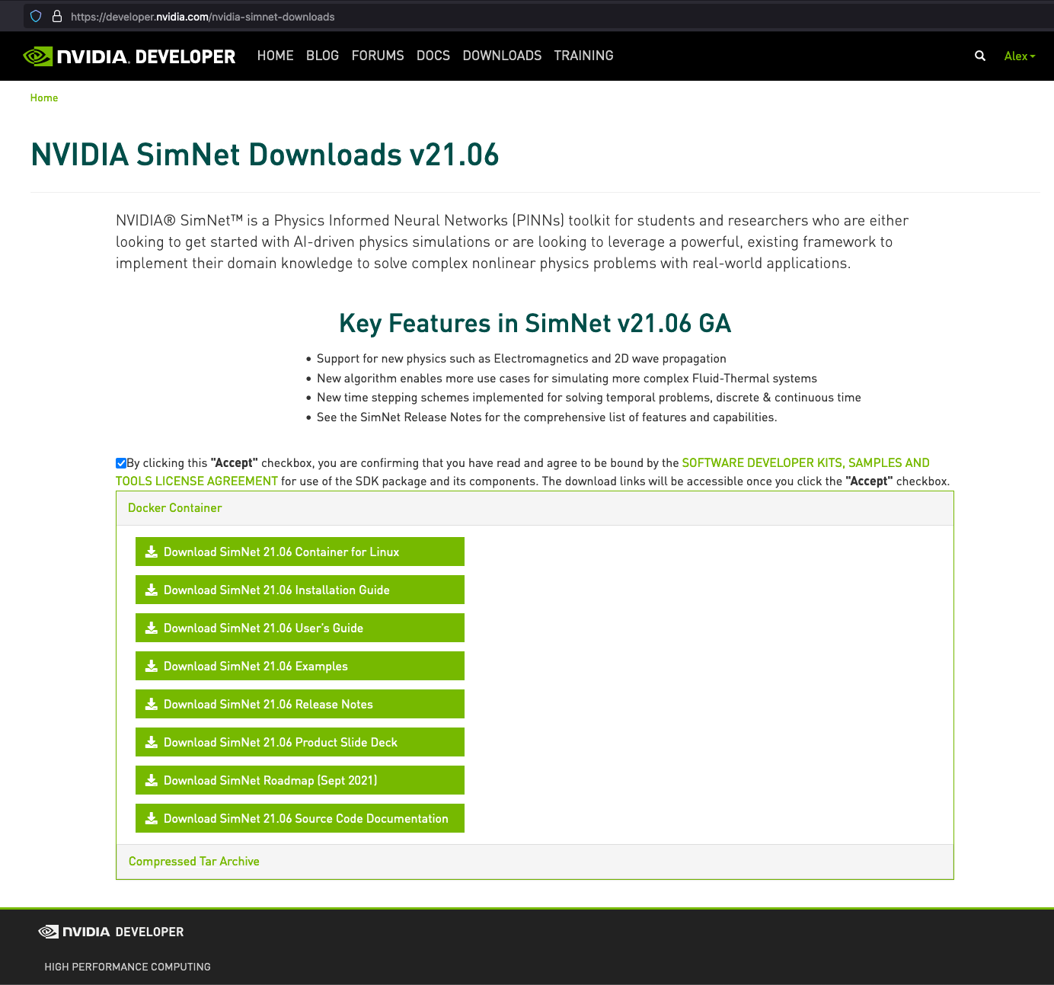Click download icon on Product Slide Deck
The image size is (1054, 985).
point(152,742)
